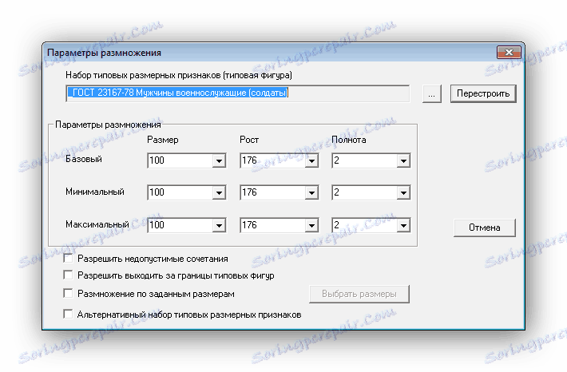Screen dimensions: 567x372
Task: Toggle Разрешить выходить за границы типовых фигур
Action: [68, 275]
